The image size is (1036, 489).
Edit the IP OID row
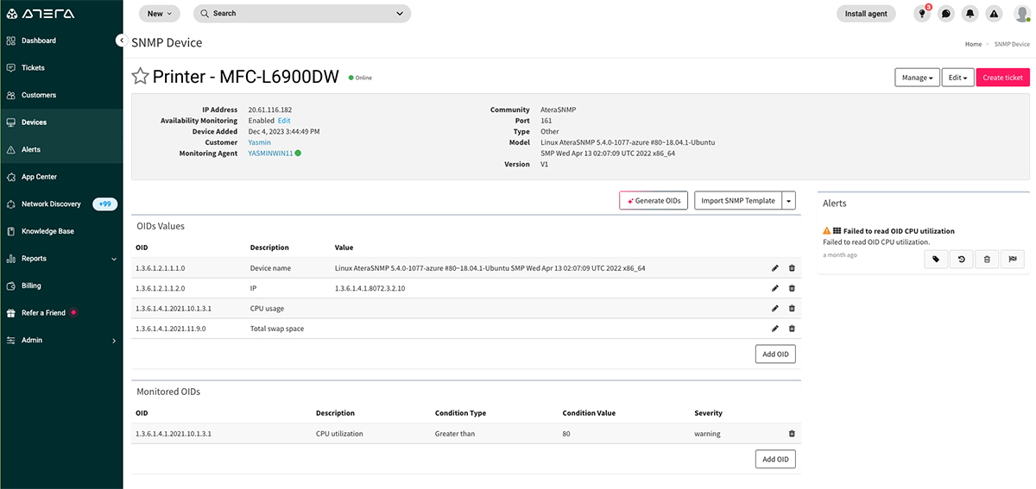775,288
